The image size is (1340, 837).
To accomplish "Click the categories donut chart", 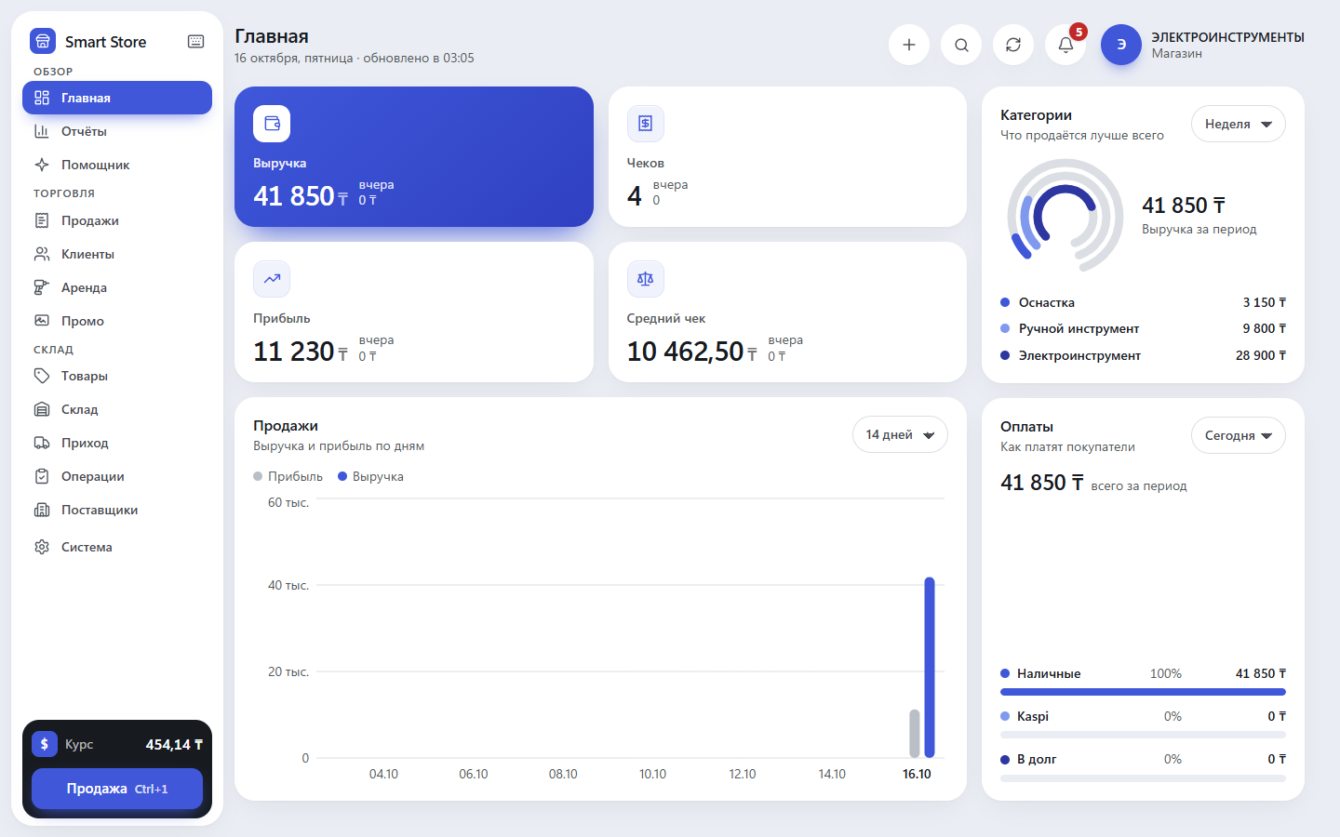I will (1065, 216).
